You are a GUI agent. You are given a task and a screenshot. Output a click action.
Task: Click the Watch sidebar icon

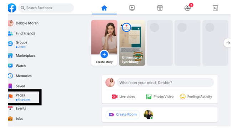coord(10,66)
